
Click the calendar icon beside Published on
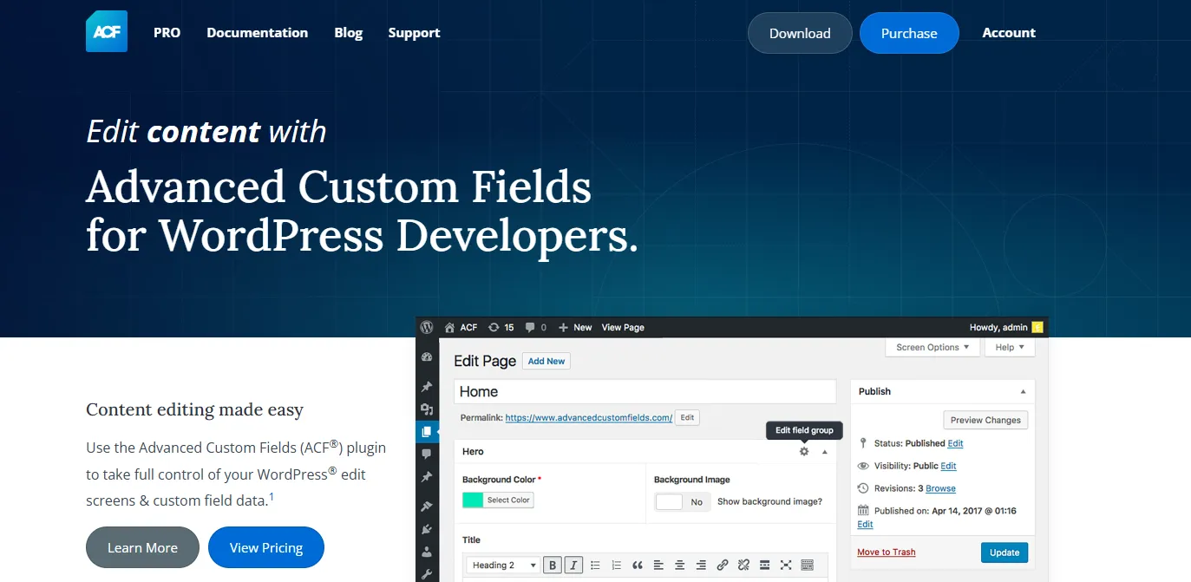click(863, 511)
